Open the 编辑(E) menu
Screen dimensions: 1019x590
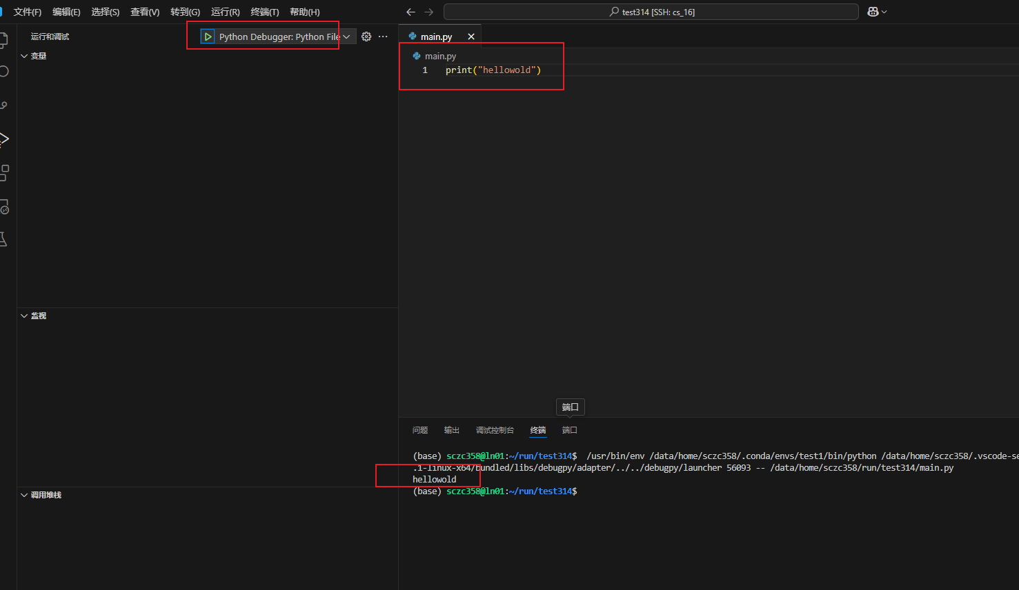[x=66, y=12]
